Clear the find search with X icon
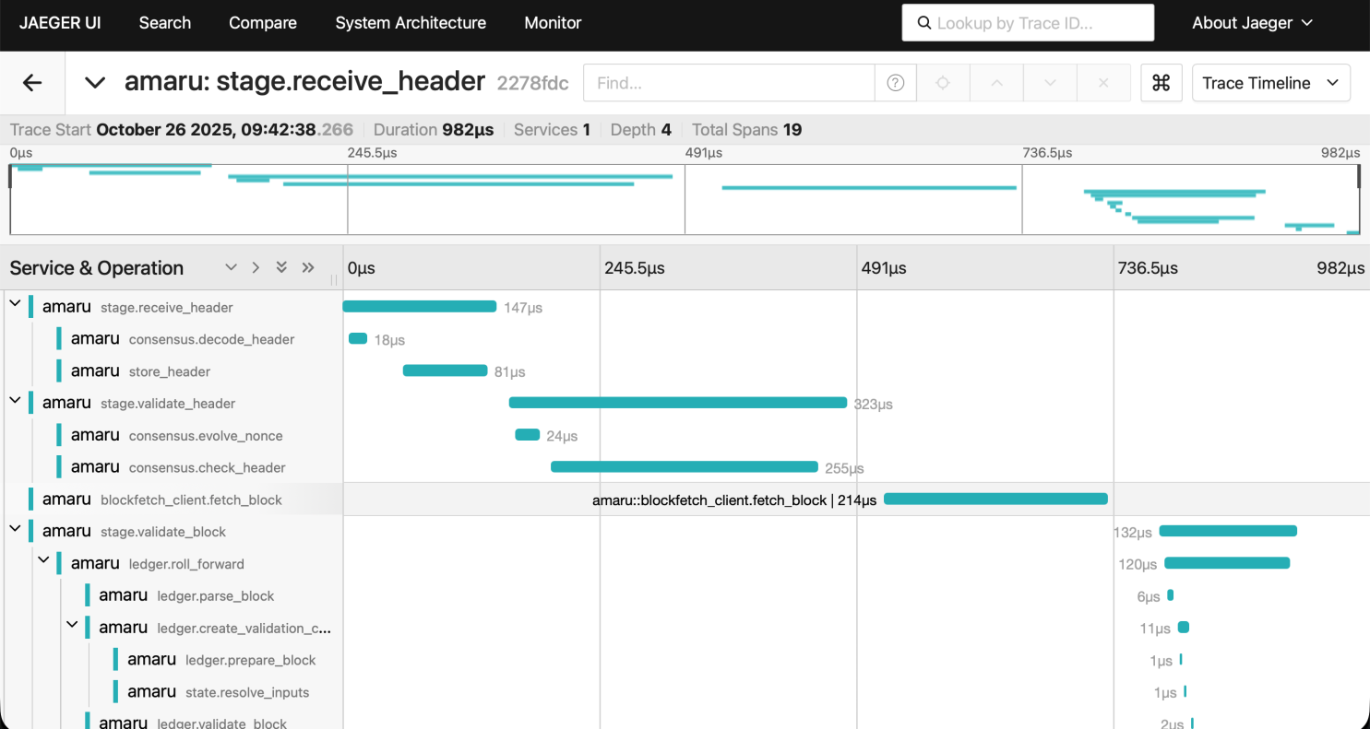The width and height of the screenshot is (1370, 729). (1103, 83)
